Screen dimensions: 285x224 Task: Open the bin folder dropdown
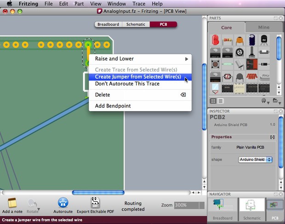click(x=277, y=101)
